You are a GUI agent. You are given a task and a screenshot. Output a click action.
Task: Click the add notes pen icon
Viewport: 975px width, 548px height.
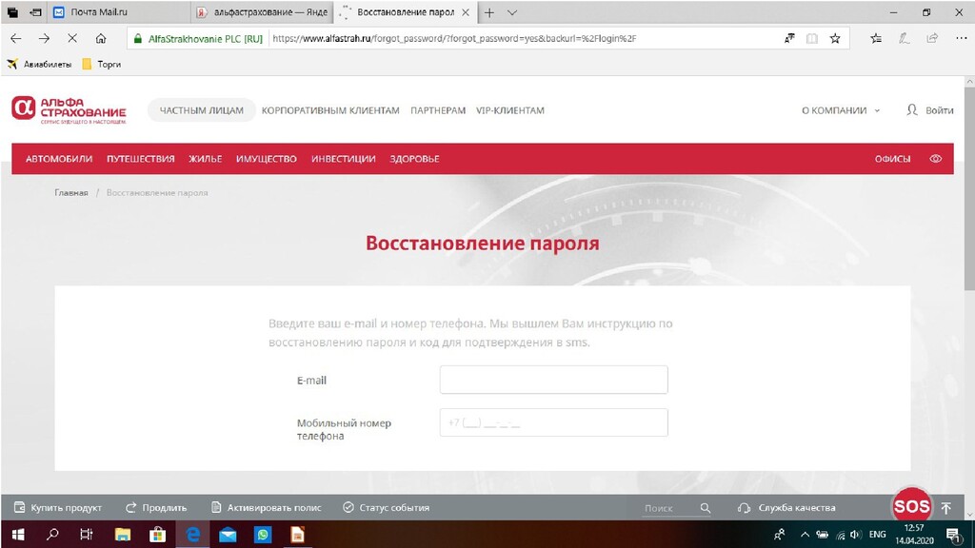coord(905,38)
